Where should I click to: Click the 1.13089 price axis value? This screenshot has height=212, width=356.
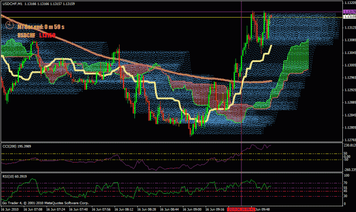pos(350,40)
